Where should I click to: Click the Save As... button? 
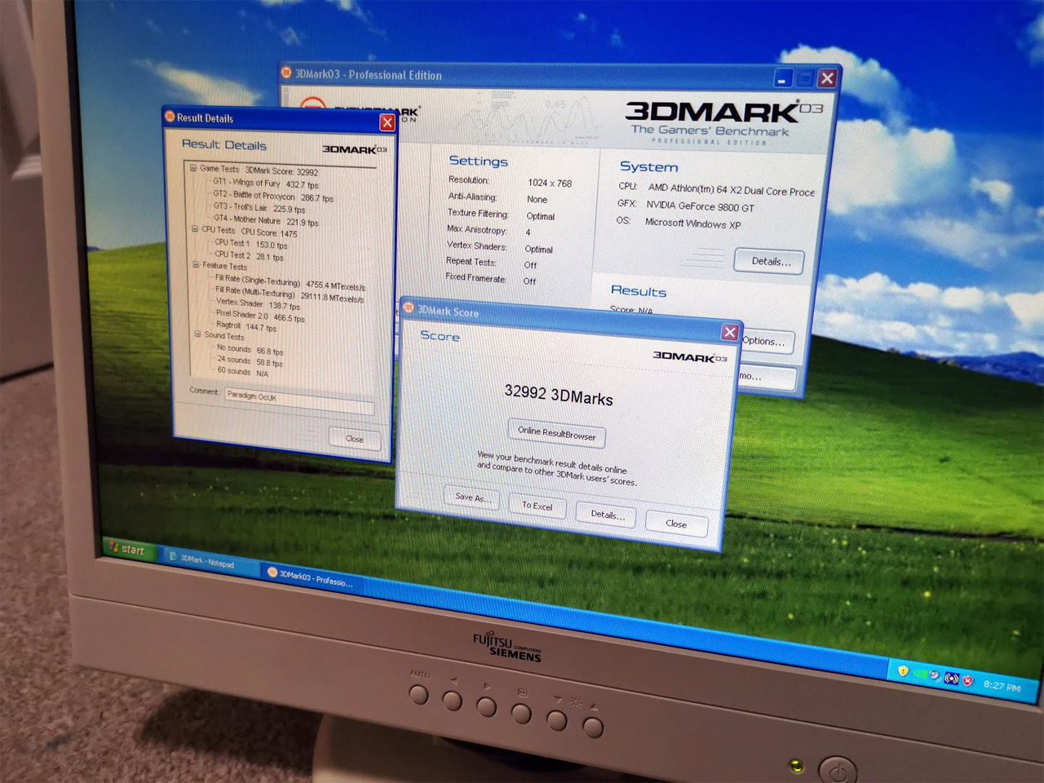pyautogui.click(x=473, y=497)
